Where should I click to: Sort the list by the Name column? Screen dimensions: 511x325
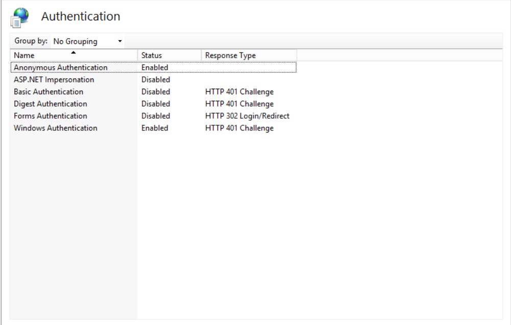coord(23,55)
